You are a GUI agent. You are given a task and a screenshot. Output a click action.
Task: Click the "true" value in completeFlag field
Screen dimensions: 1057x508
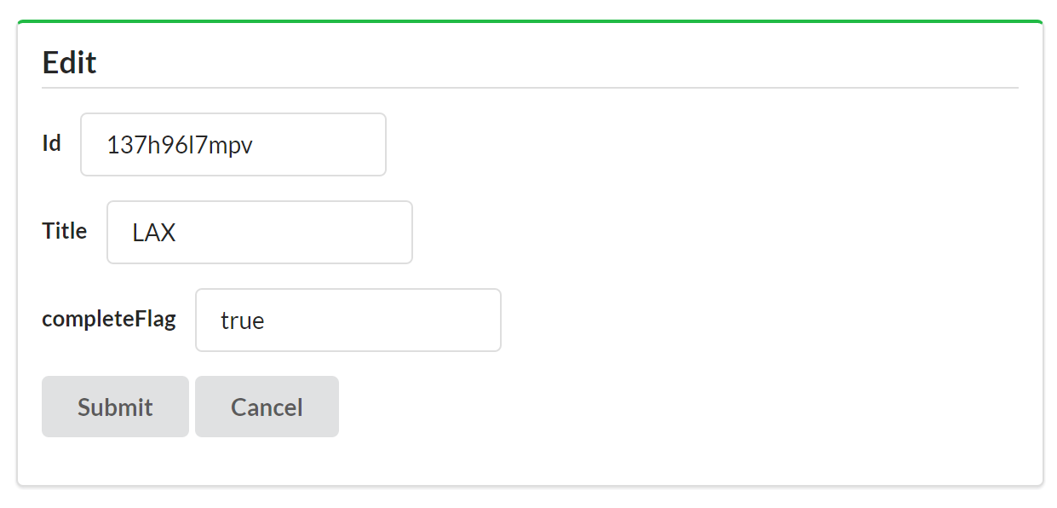pyautogui.click(x=243, y=320)
